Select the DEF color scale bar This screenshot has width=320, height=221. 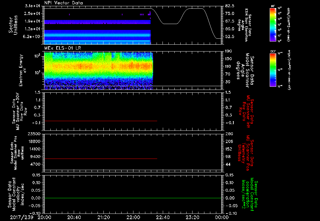[x=273, y=70]
